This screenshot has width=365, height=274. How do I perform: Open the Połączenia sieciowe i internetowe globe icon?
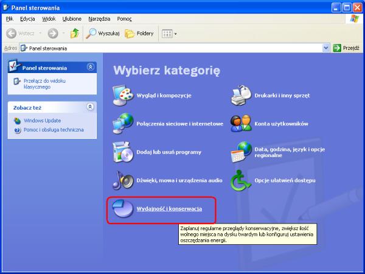click(123, 124)
